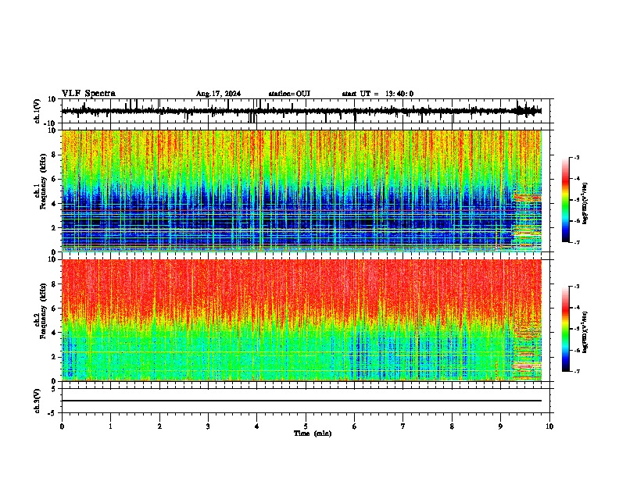Click the 8 kHz tick on ch.1 spectrogram
The height and width of the screenshot is (478, 619).
[54, 155]
